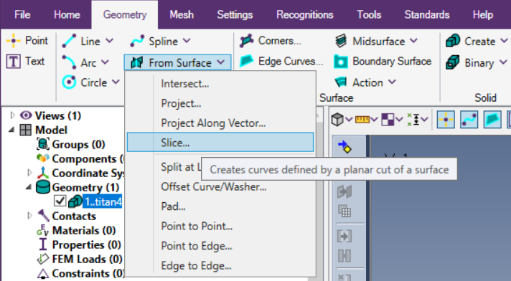Click the Properties I-beam icon
The height and width of the screenshot is (281, 511).
coord(42,244)
